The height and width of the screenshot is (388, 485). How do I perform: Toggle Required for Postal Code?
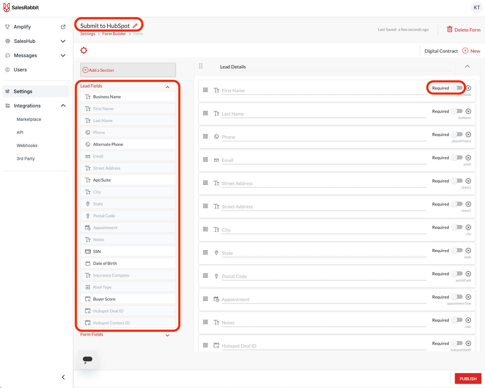pyautogui.click(x=457, y=273)
